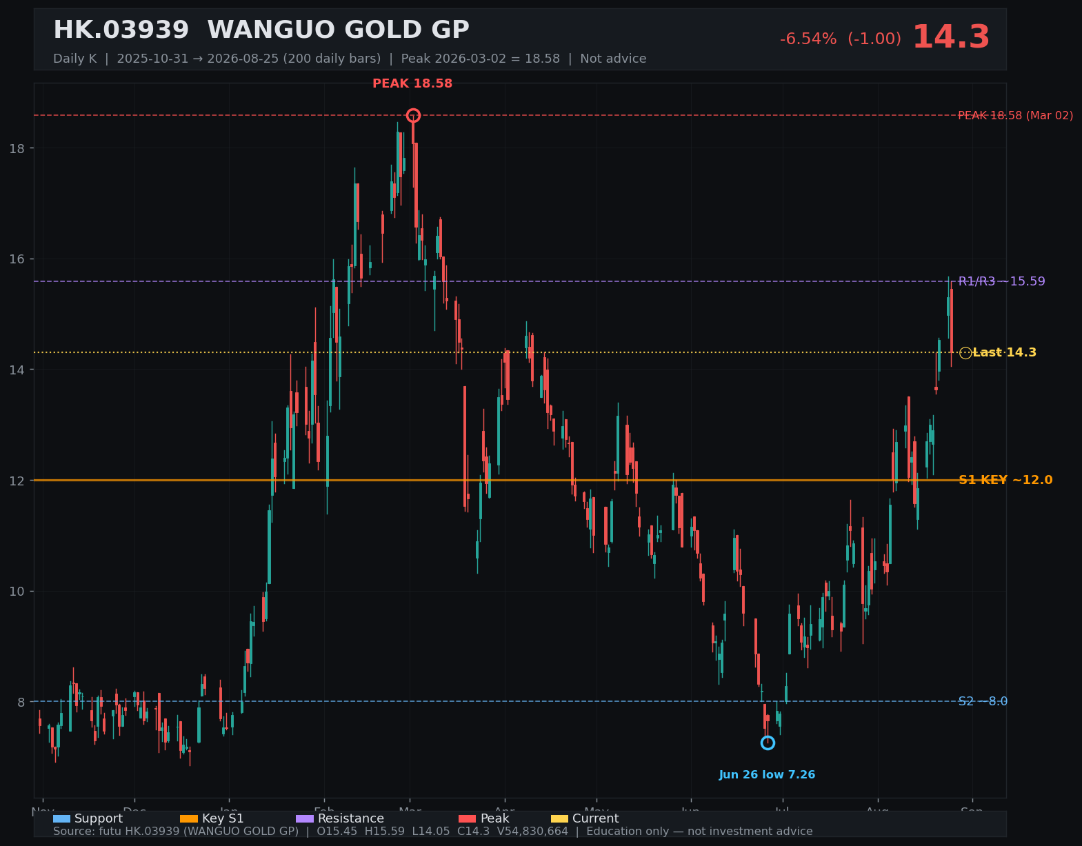Click the S1 KEY ~12.0 support label
The image size is (1082, 846).
[1005, 481]
